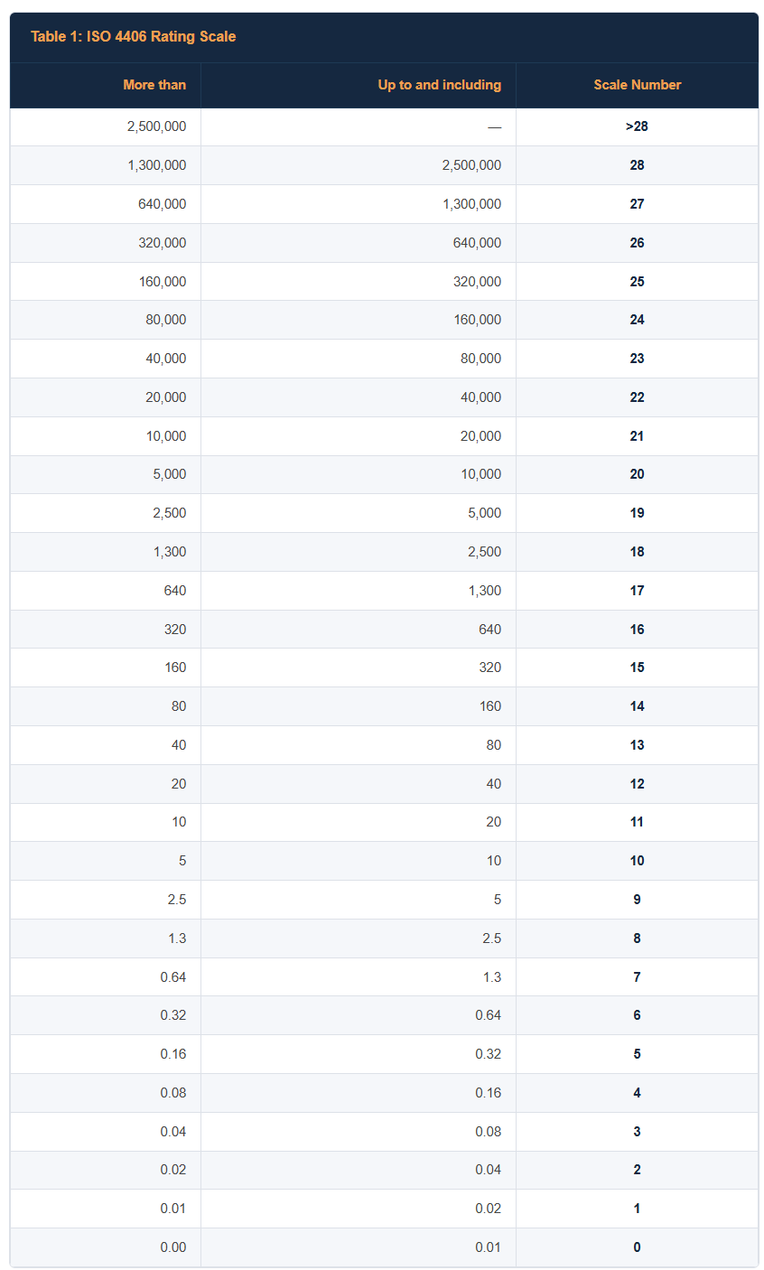Click the 1.3 value in scale 8 row
This screenshot has height=1270, width=764.
point(177,938)
